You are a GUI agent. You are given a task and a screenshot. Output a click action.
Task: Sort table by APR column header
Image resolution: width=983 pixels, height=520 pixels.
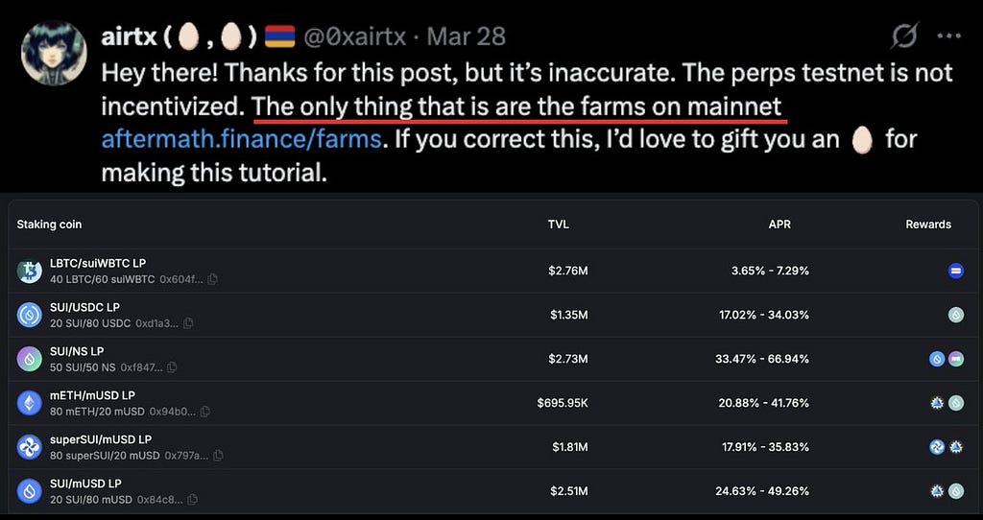(779, 225)
